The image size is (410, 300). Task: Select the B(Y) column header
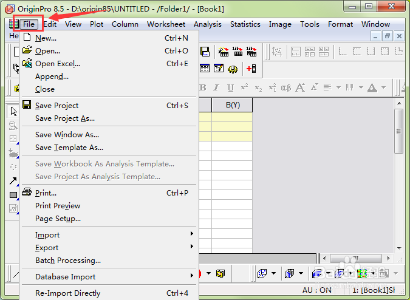point(232,105)
